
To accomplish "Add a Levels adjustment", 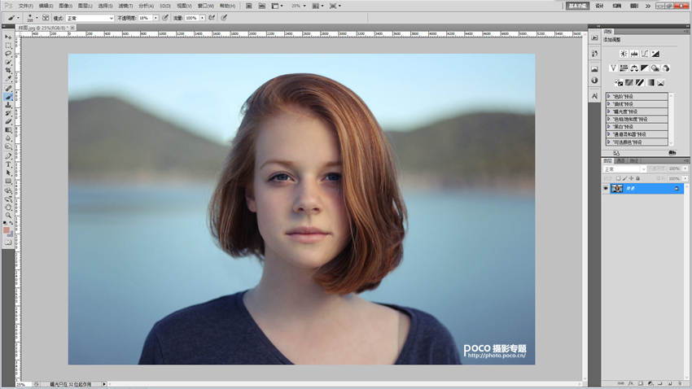I will [634, 54].
